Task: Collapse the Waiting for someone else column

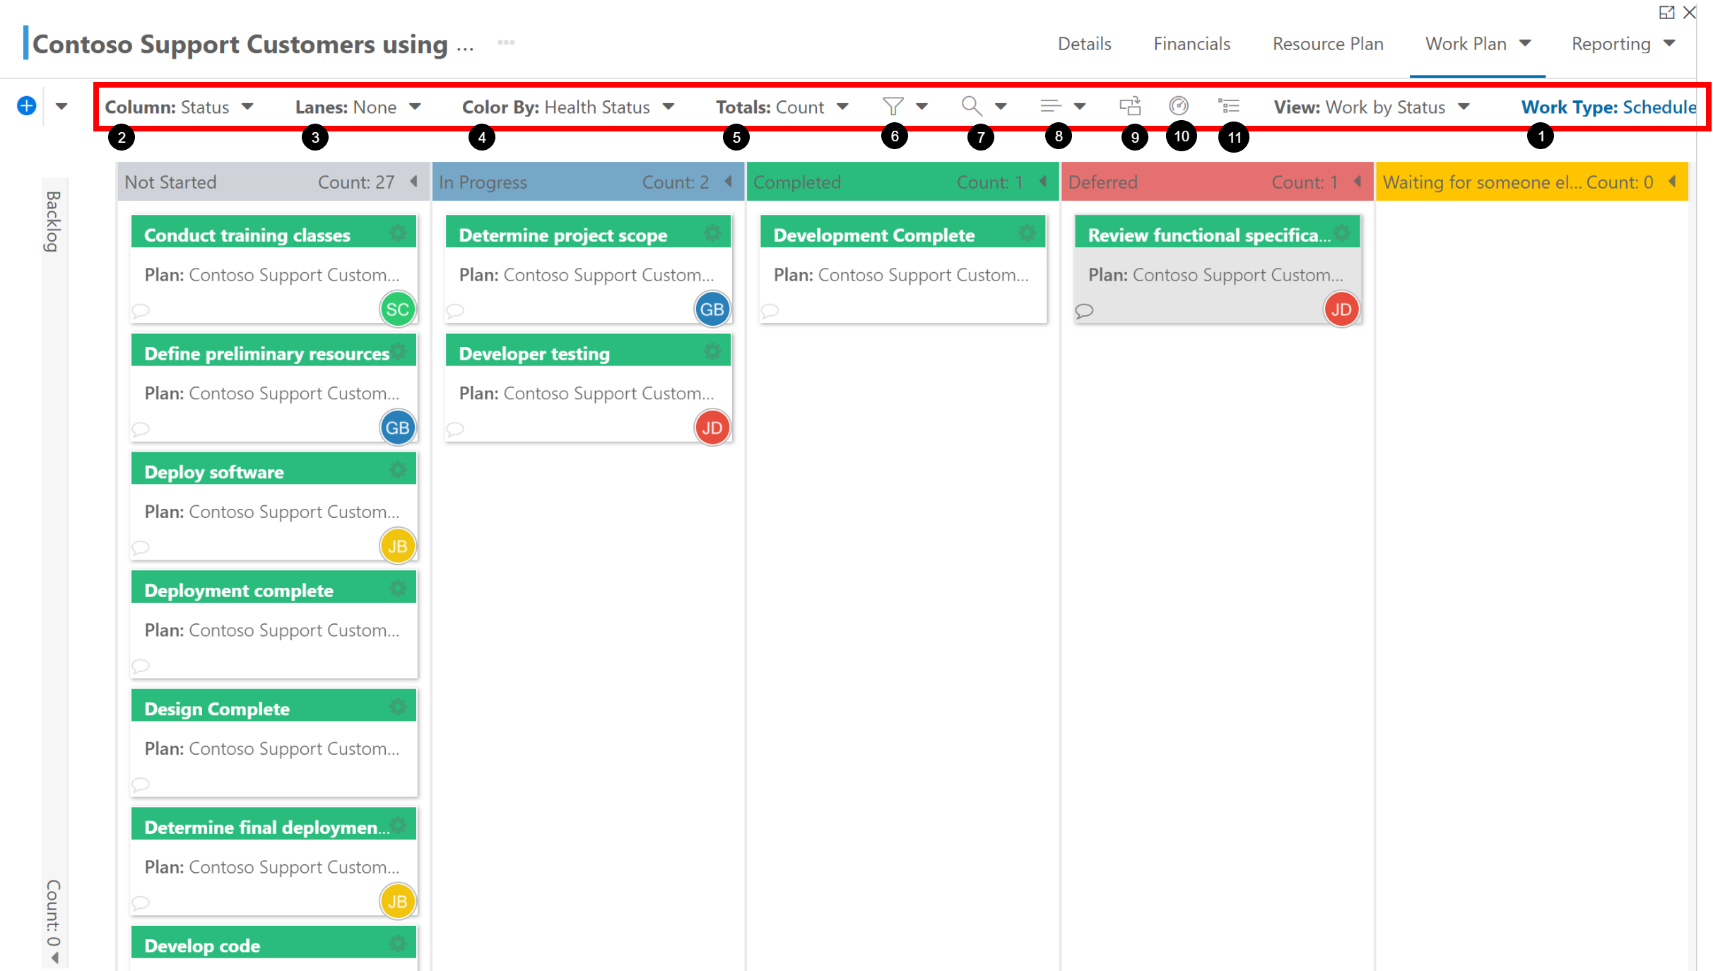Action: coord(1672,182)
